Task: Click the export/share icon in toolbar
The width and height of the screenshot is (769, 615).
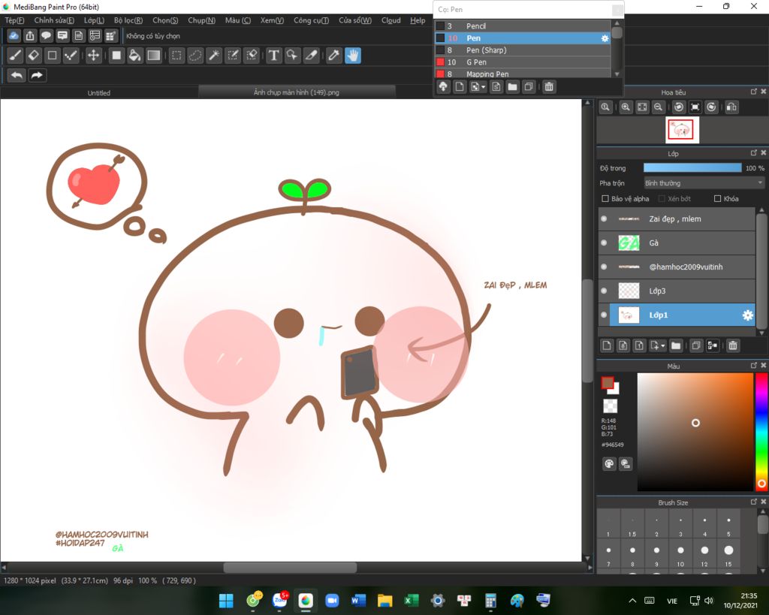Action: click(x=30, y=36)
